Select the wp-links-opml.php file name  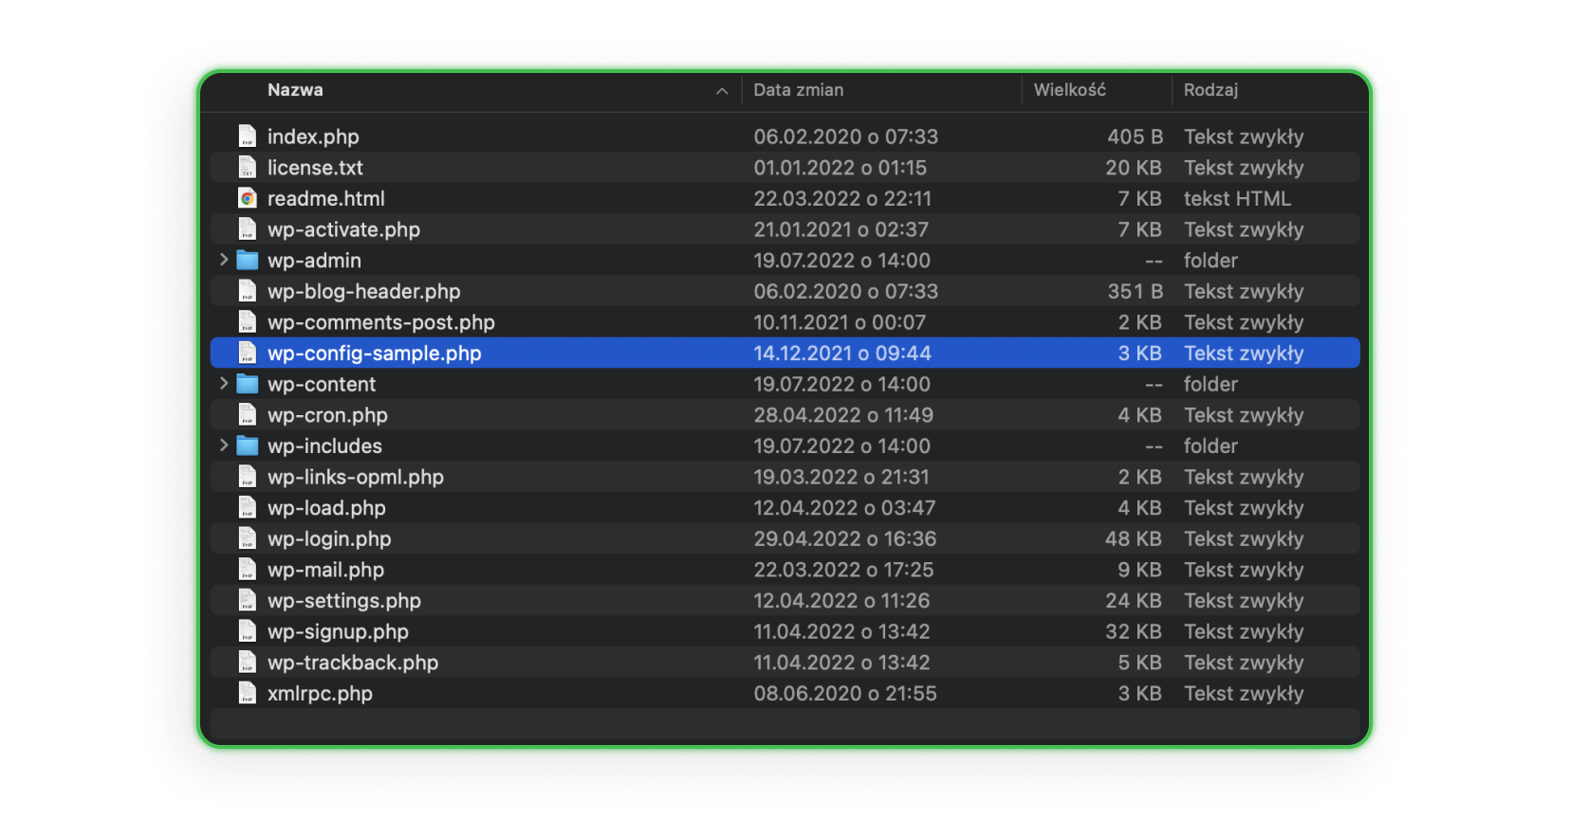356,477
